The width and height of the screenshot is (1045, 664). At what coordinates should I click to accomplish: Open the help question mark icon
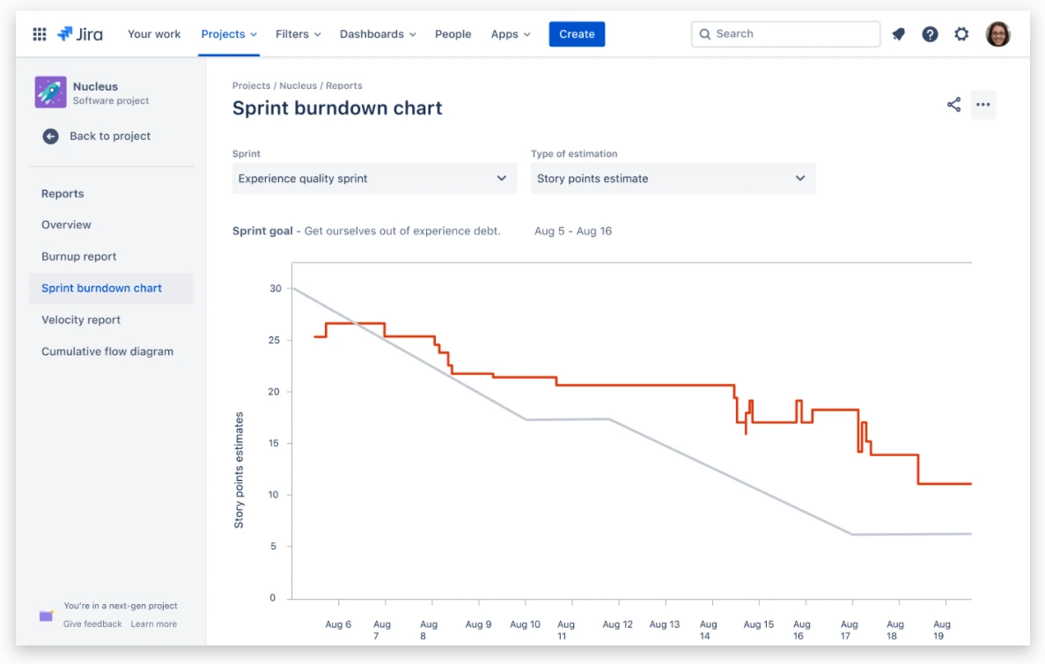(x=930, y=34)
